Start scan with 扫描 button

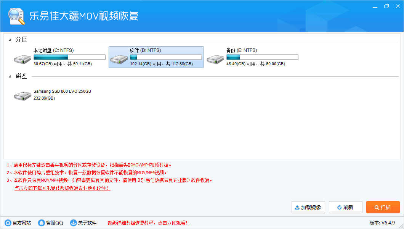383,207
